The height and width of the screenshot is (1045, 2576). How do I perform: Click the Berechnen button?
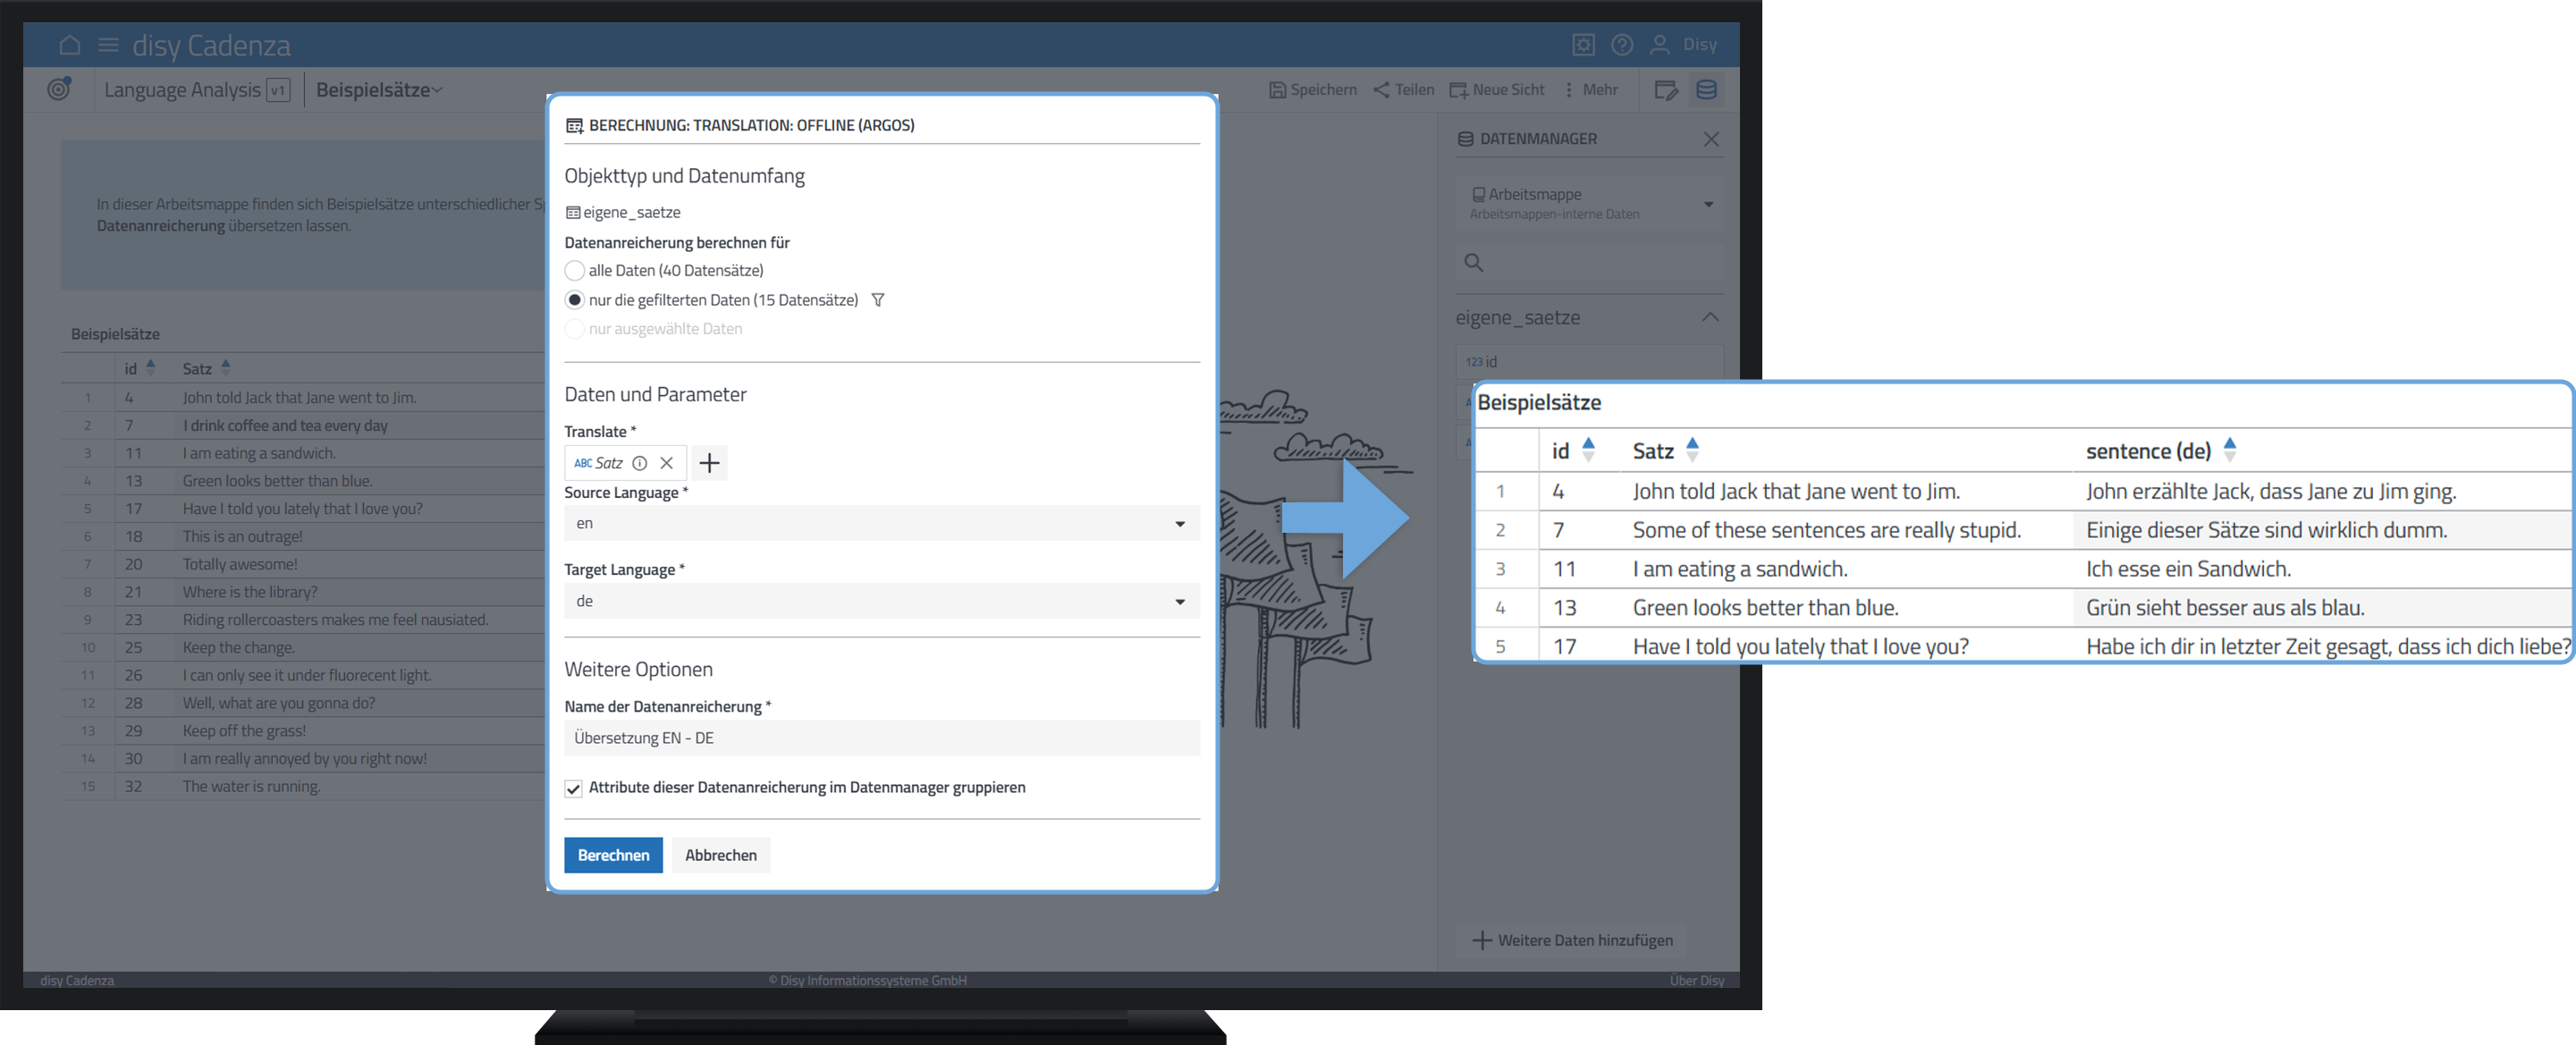613,856
